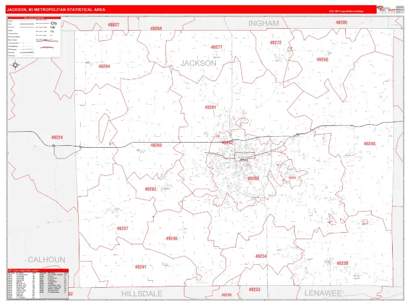This screenshot has width=410, height=307.
Task: Click ZIP code 48827 label
Action: (x=113, y=25)
